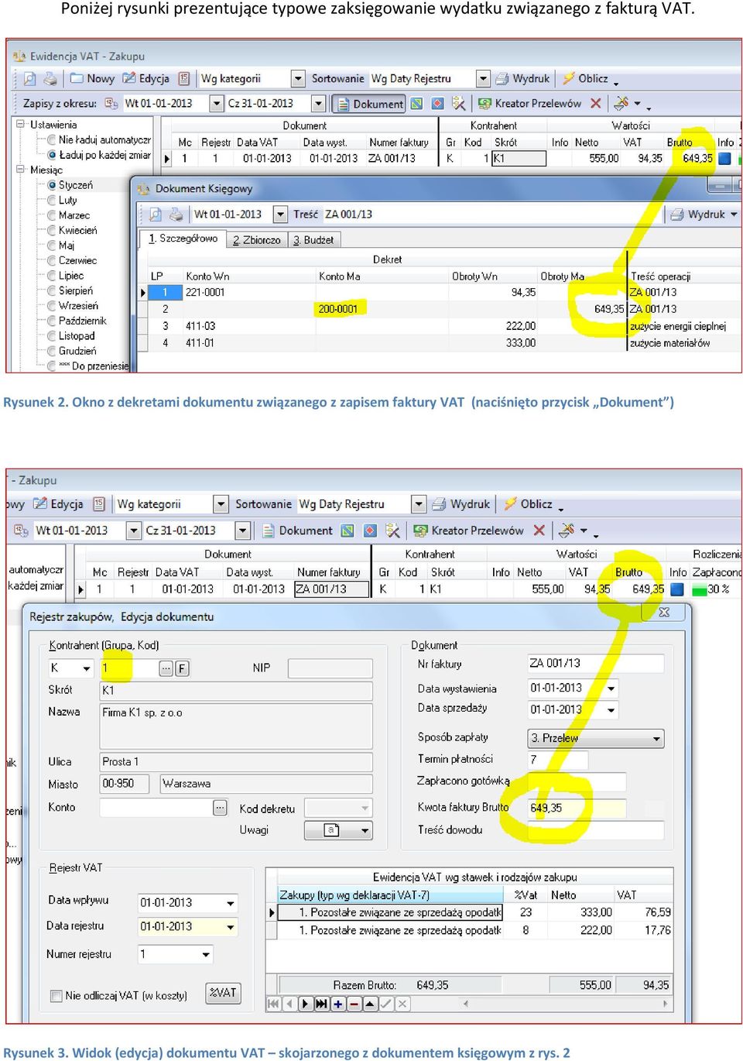Viewport: 743px width, 1061px height.
Task: Open the Cz 31-01-2013 date dropdown in Rysunek 2
Action: click(318, 103)
